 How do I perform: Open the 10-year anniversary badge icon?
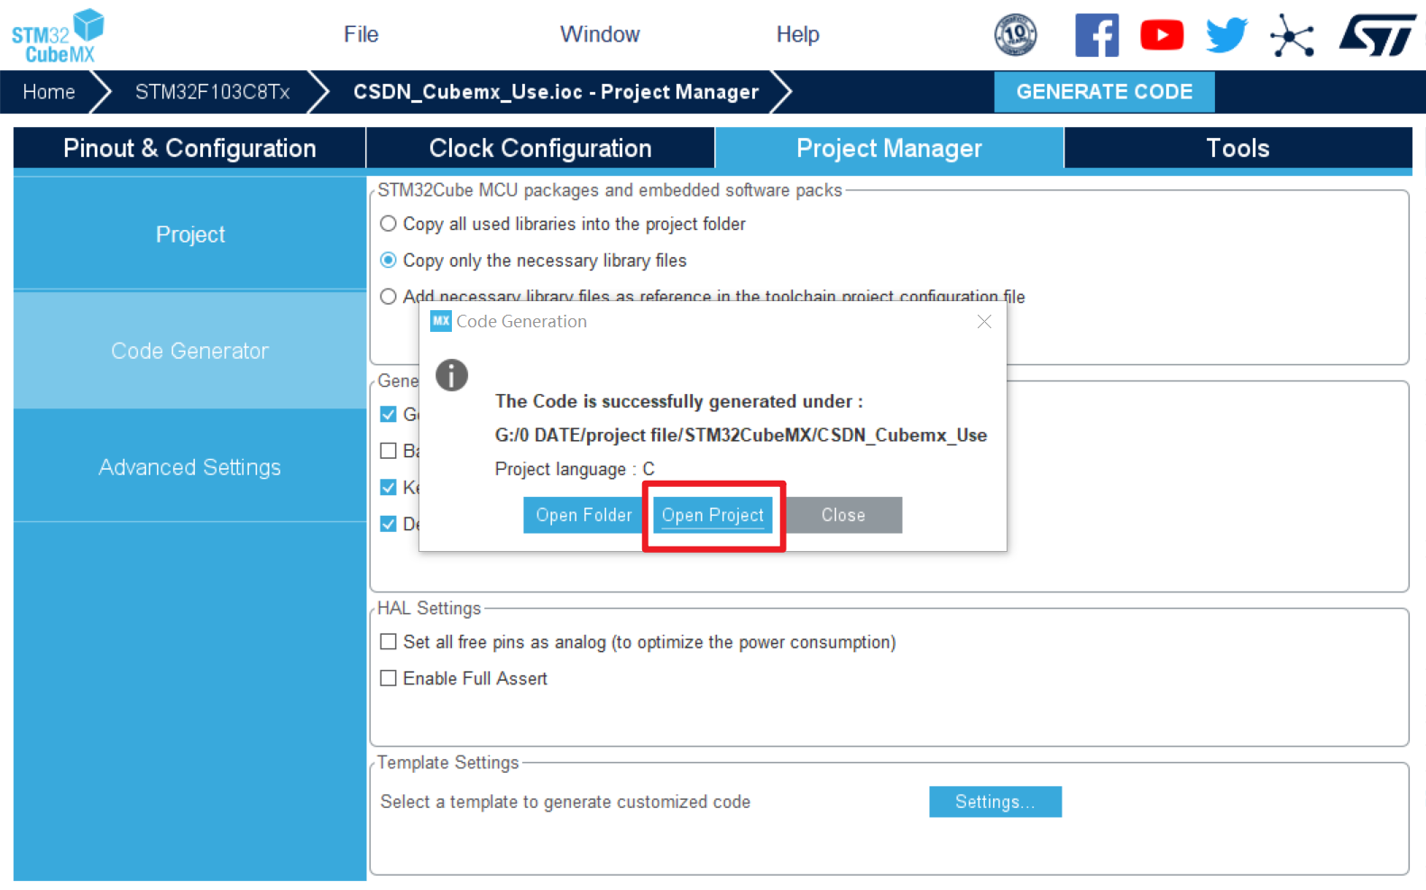pyautogui.click(x=1016, y=35)
